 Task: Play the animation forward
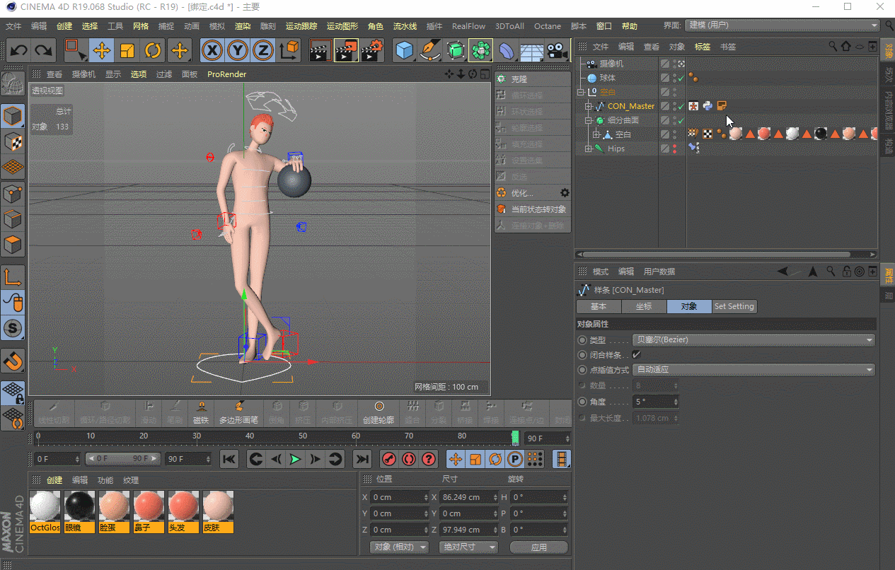pyautogui.click(x=295, y=459)
